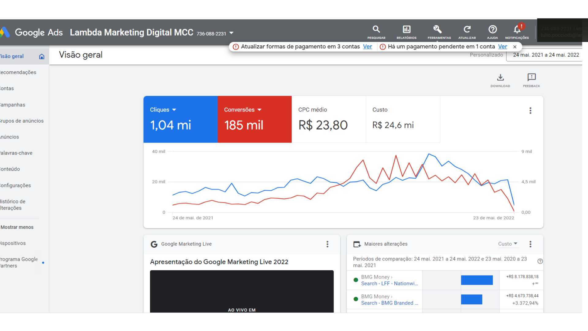Click the pending payment alert warning icon

(x=383, y=47)
